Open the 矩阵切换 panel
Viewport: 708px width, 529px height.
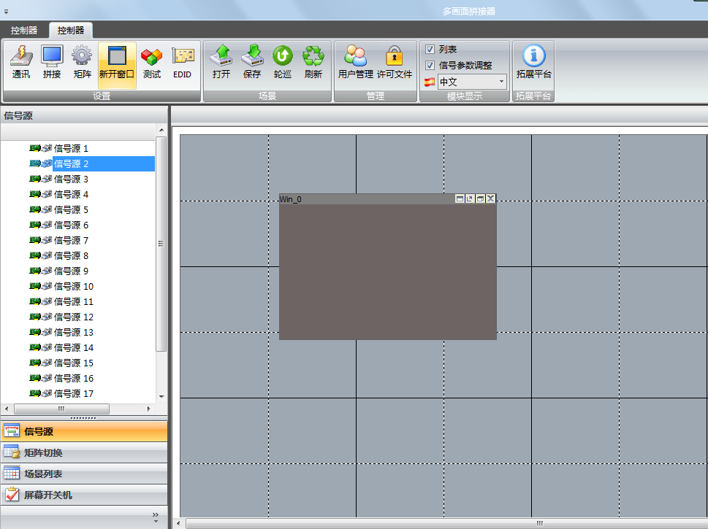point(84,453)
